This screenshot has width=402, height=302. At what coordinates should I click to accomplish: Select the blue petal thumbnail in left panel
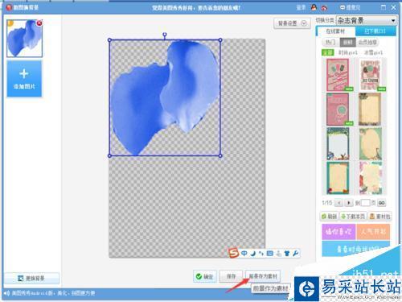(24, 39)
